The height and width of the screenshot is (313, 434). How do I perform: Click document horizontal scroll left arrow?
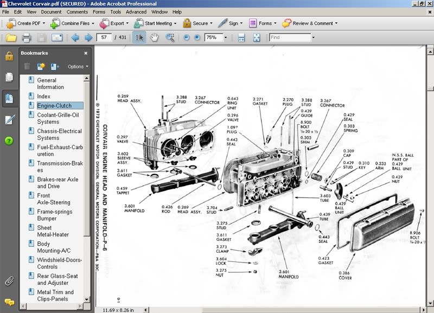[x=145, y=310]
